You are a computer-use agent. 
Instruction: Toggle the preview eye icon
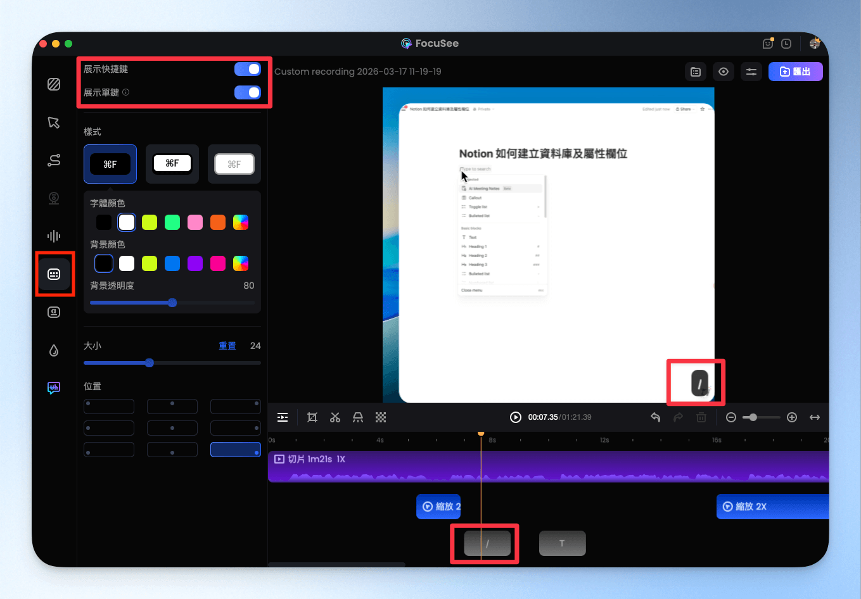[724, 72]
